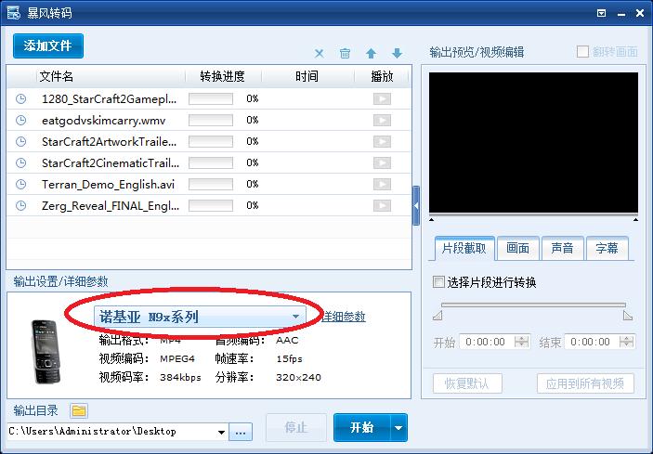The image size is (653, 454).
Task: Switch to 片段截取 tab
Action: coord(464,249)
